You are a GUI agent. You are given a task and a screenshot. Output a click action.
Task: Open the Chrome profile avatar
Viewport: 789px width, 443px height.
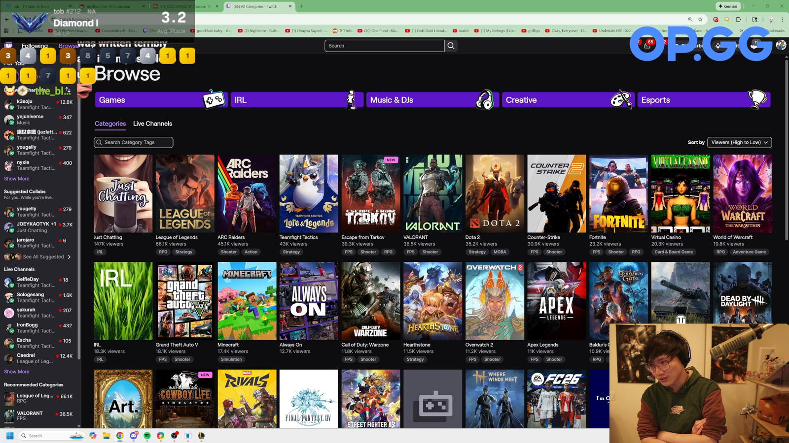click(771, 20)
